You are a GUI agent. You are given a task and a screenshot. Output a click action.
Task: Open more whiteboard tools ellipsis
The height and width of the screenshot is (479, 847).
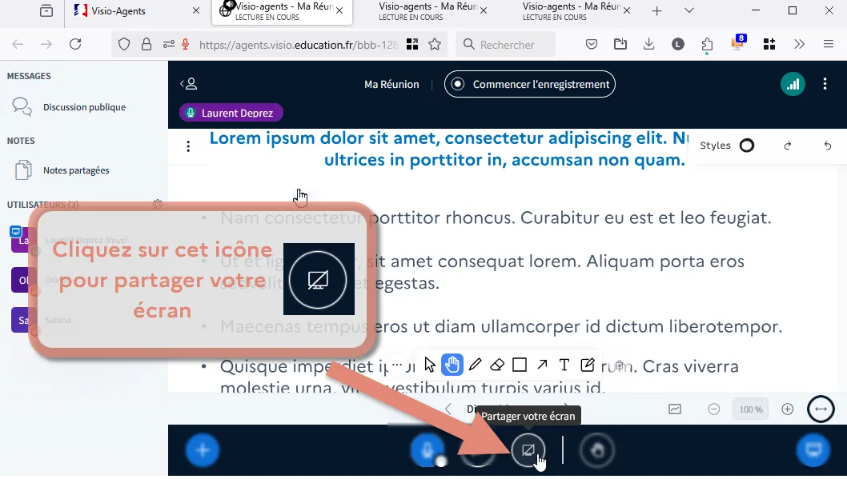(397, 365)
